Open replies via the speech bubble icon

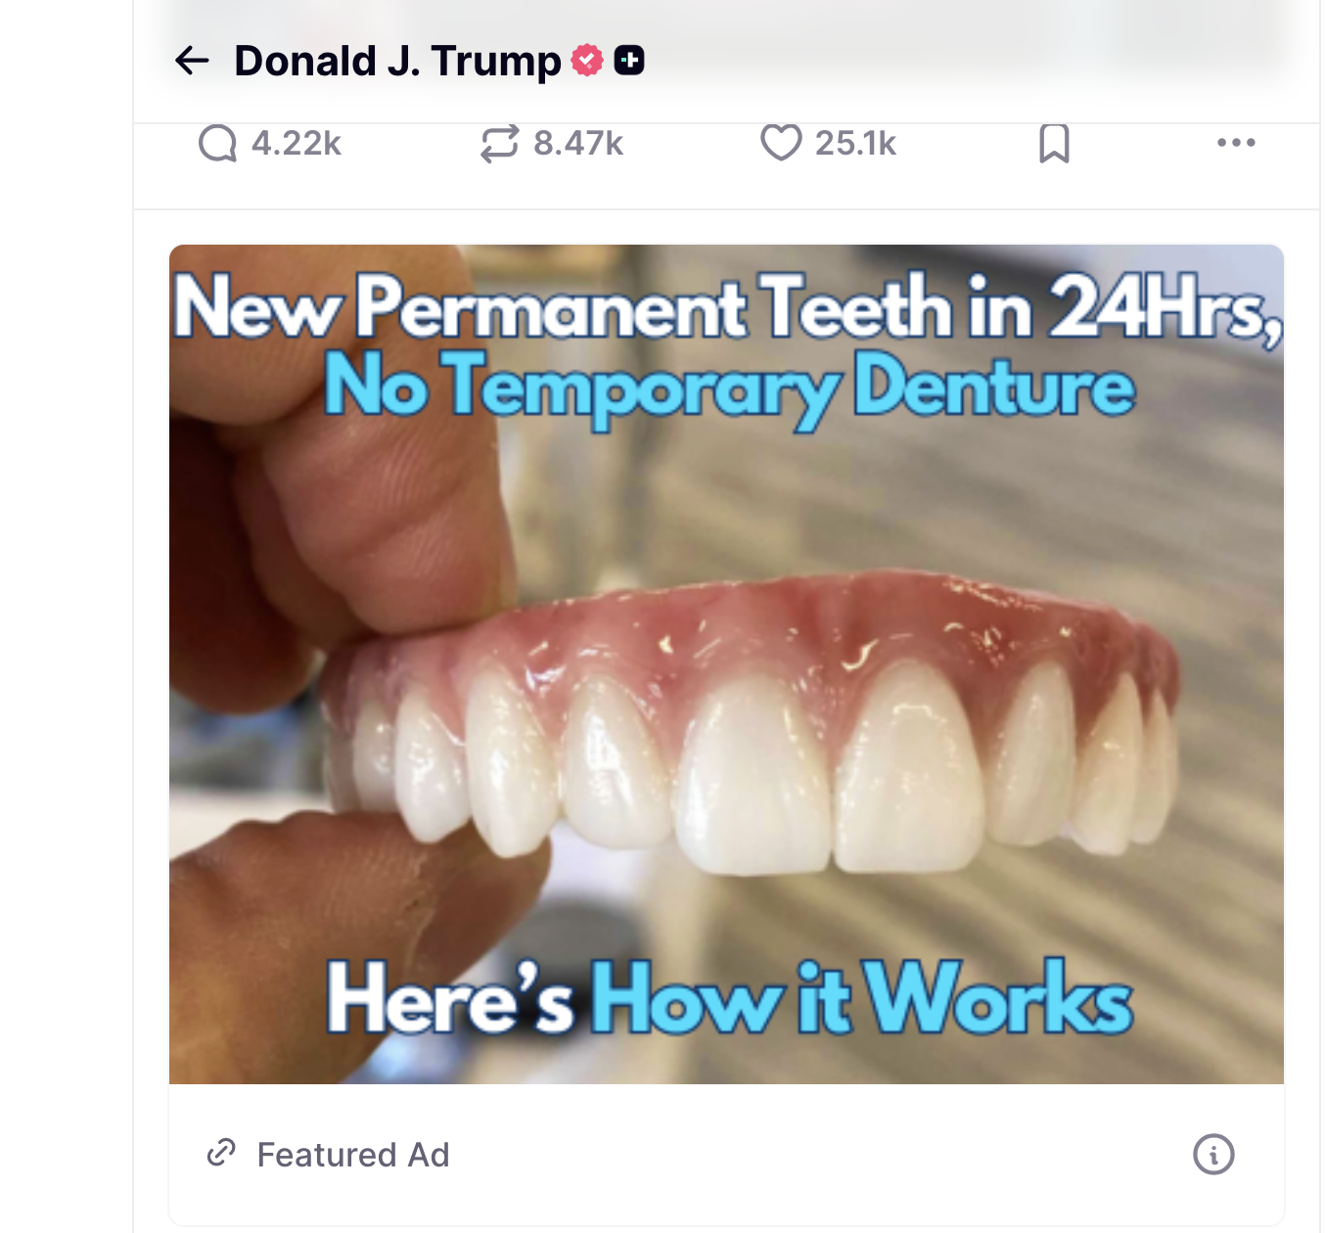[217, 144]
